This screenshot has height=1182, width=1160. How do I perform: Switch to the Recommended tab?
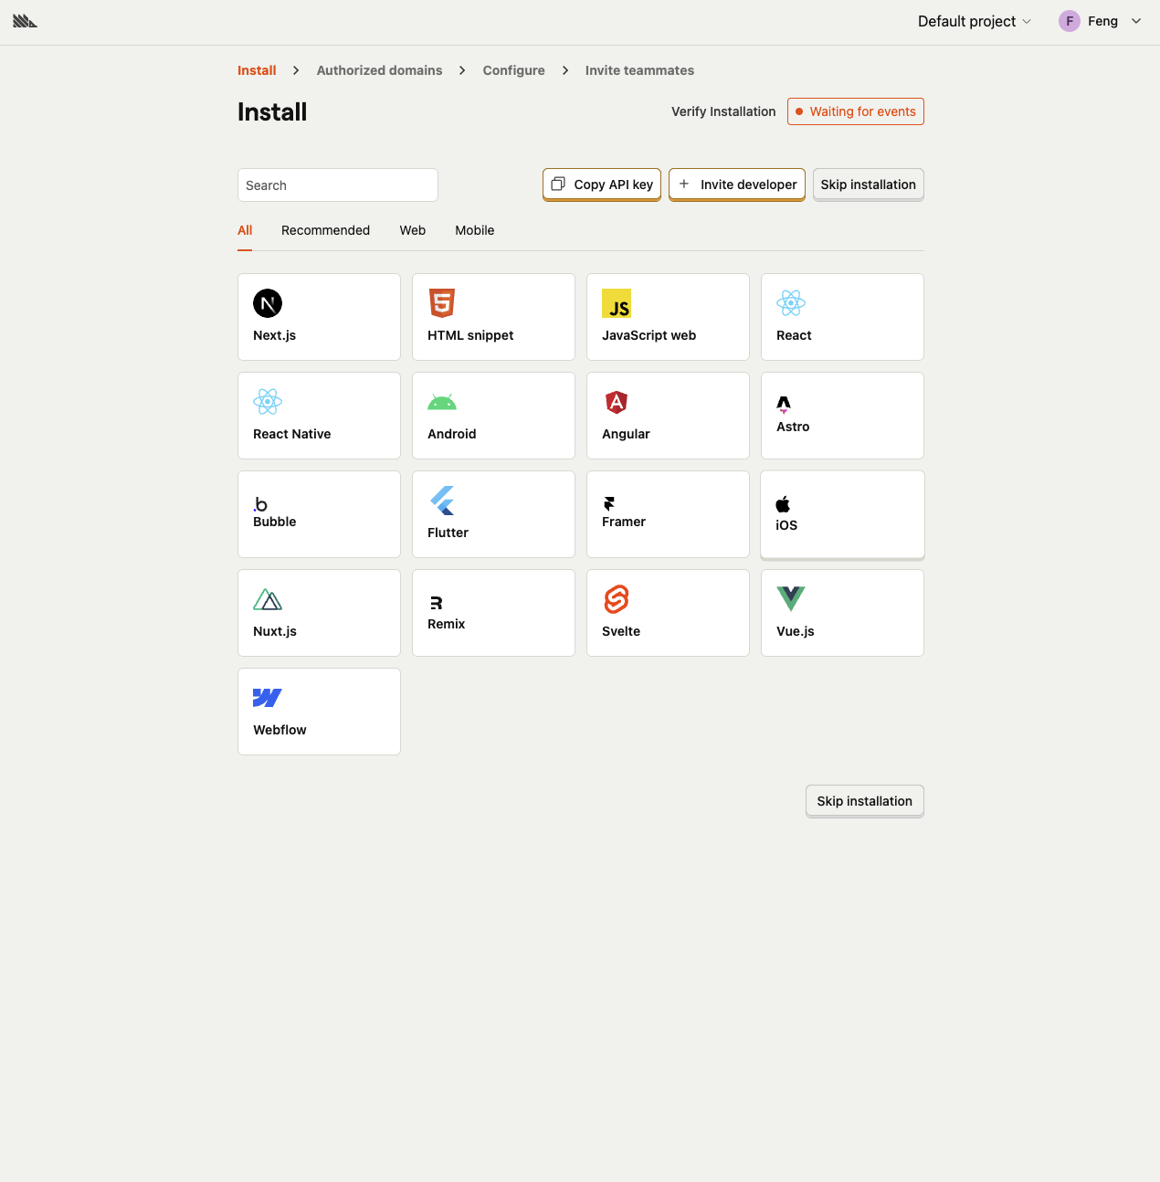(325, 230)
